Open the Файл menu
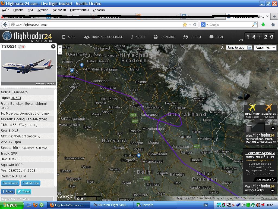Image resolution: width=278 pixels, height=209 pixels. click(x=5, y=10)
